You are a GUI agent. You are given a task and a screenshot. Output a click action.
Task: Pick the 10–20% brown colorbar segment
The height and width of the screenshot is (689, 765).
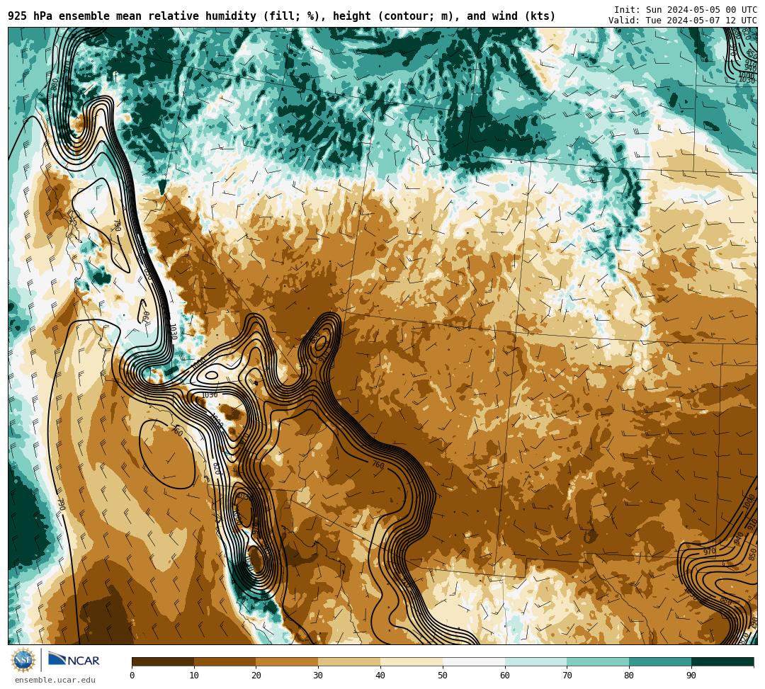(225, 661)
